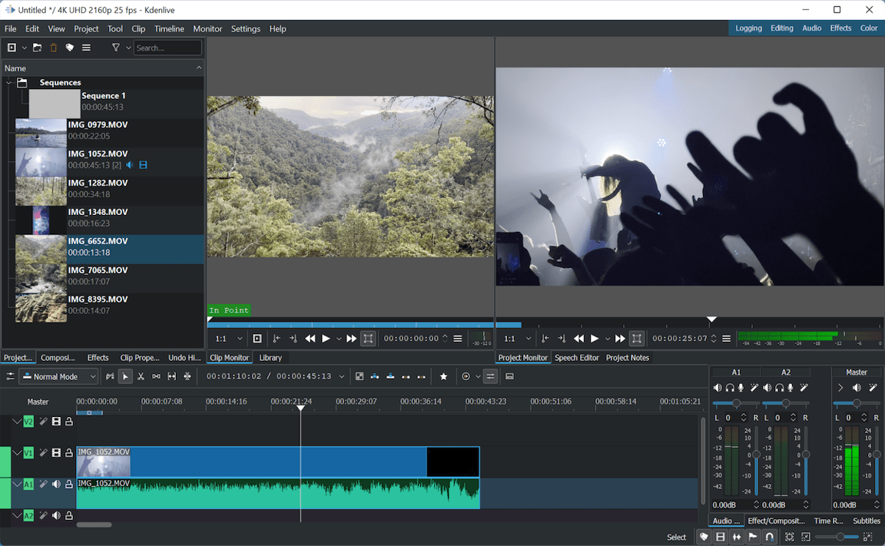Switch to the Speech Editor tab

coord(577,357)
